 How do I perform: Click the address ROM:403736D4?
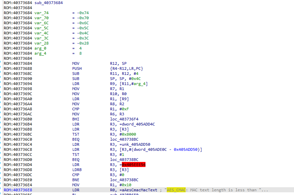pos(18,165)
